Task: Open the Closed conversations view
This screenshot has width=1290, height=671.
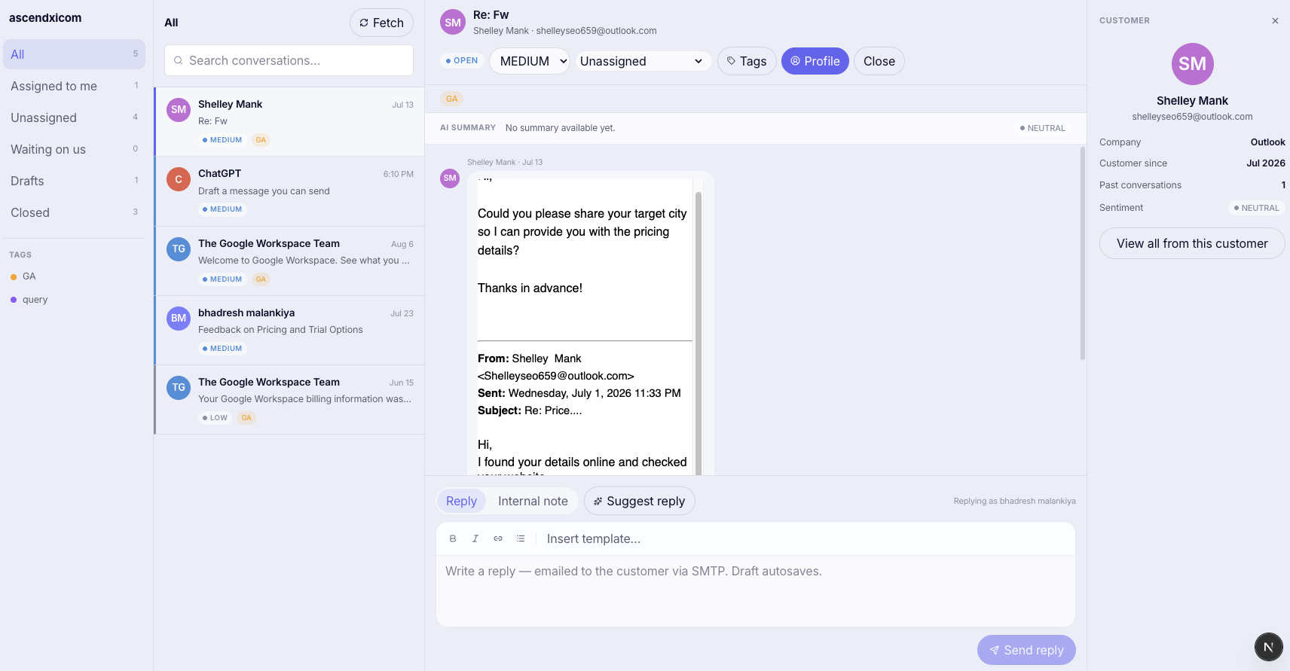Action: click(x=74, y=212)
